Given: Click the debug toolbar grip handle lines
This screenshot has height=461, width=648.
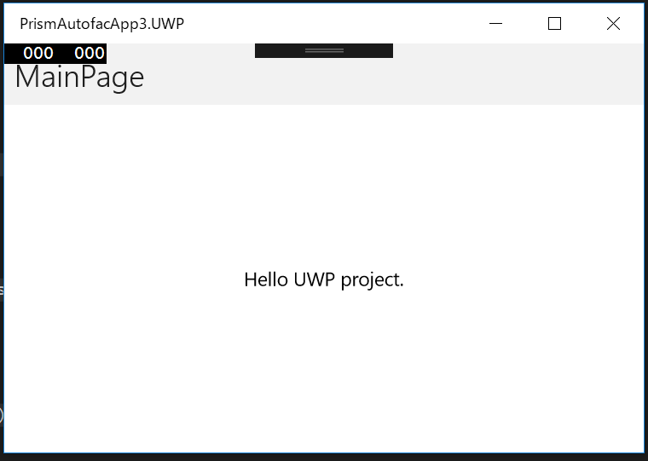Looking at the screenshot, I should coord(324,51).
